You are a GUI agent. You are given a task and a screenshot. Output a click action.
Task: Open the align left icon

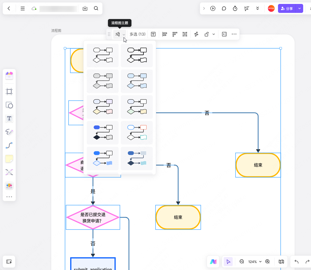164,34
